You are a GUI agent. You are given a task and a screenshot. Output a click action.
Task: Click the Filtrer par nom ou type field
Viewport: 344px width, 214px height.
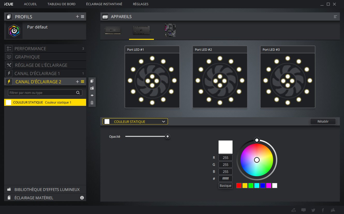45,93
